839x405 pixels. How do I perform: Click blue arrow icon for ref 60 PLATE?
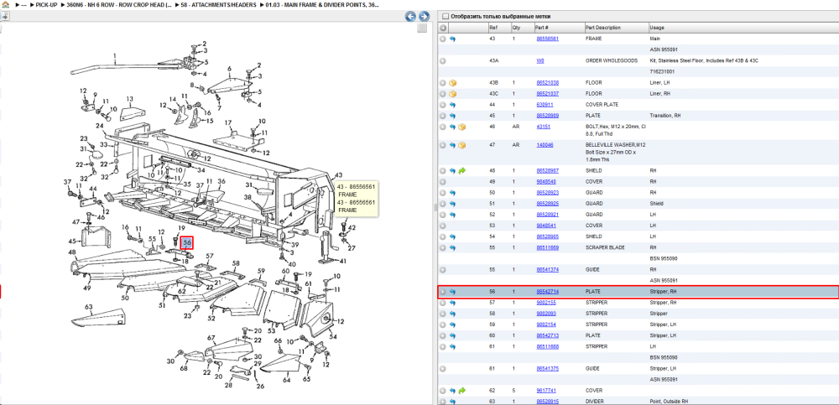(x=452, y=335)
